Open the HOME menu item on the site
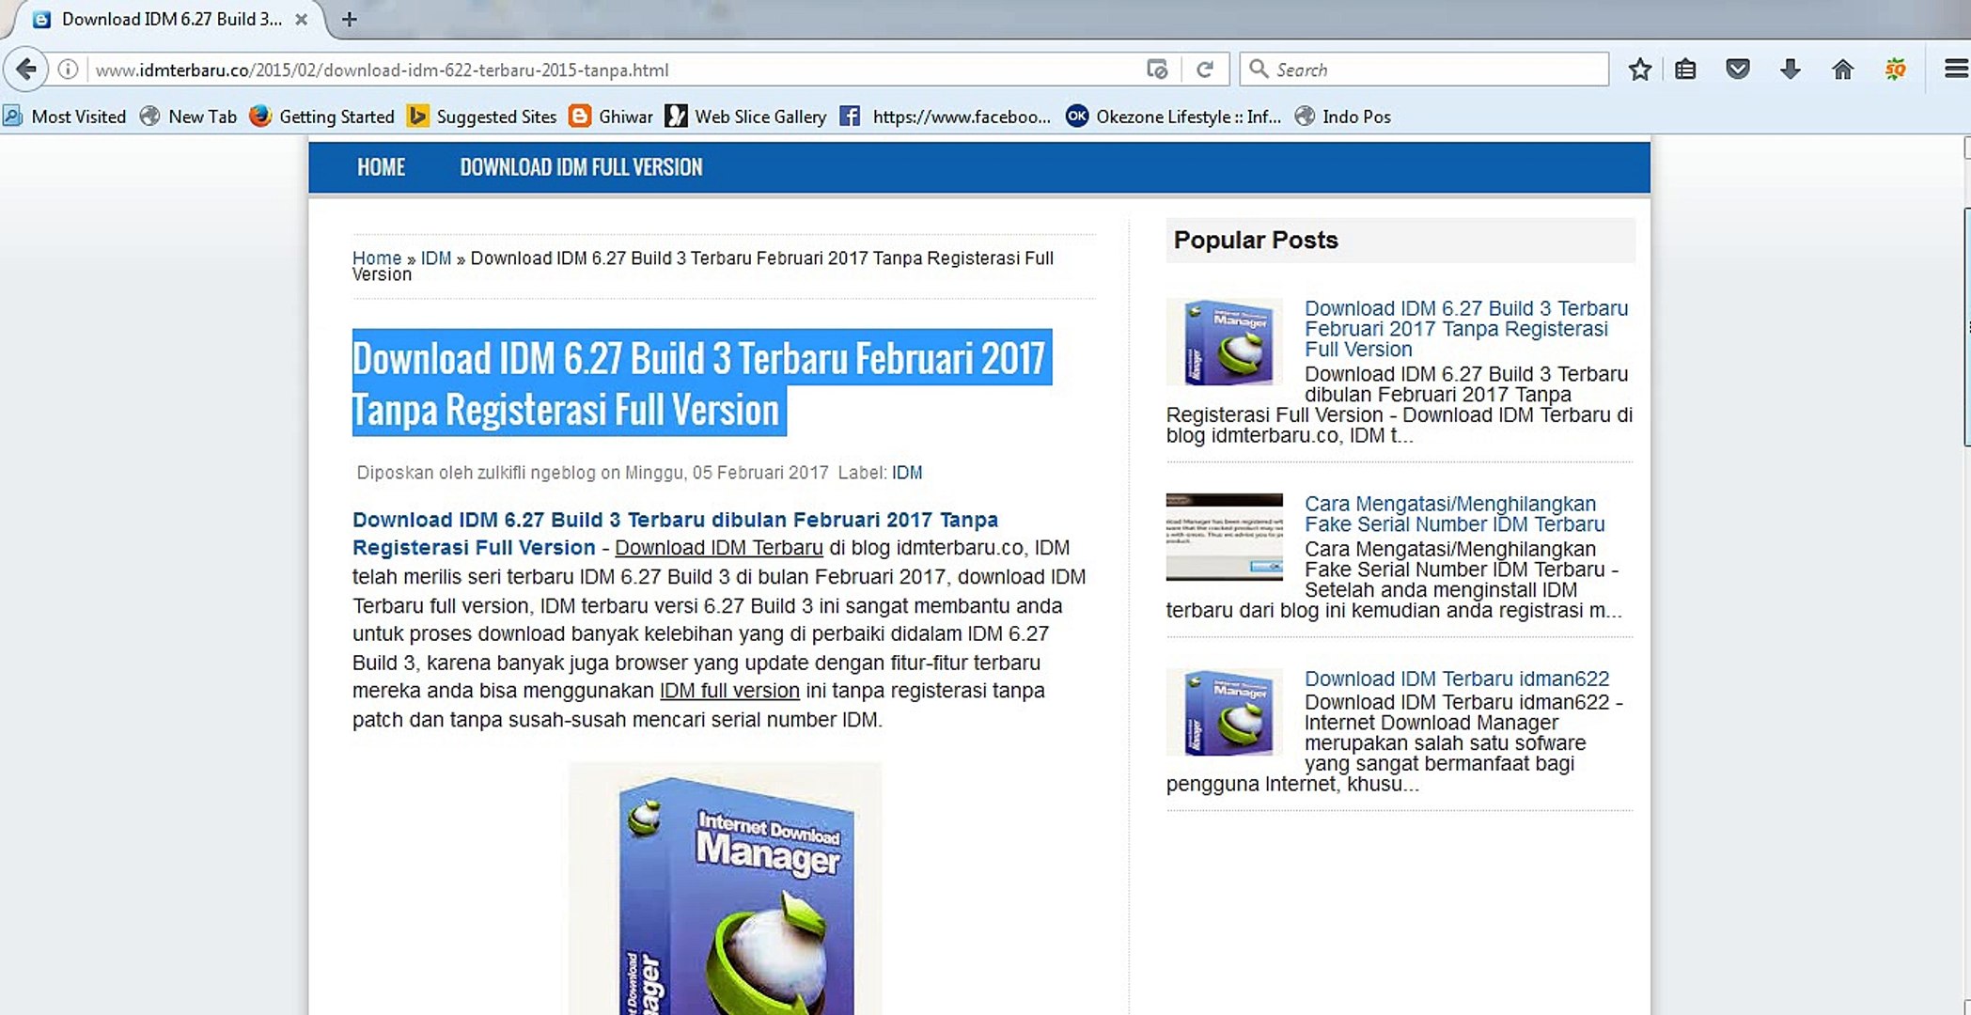The width and height of the screenshot is (1971, 1015). click(381, 167)
